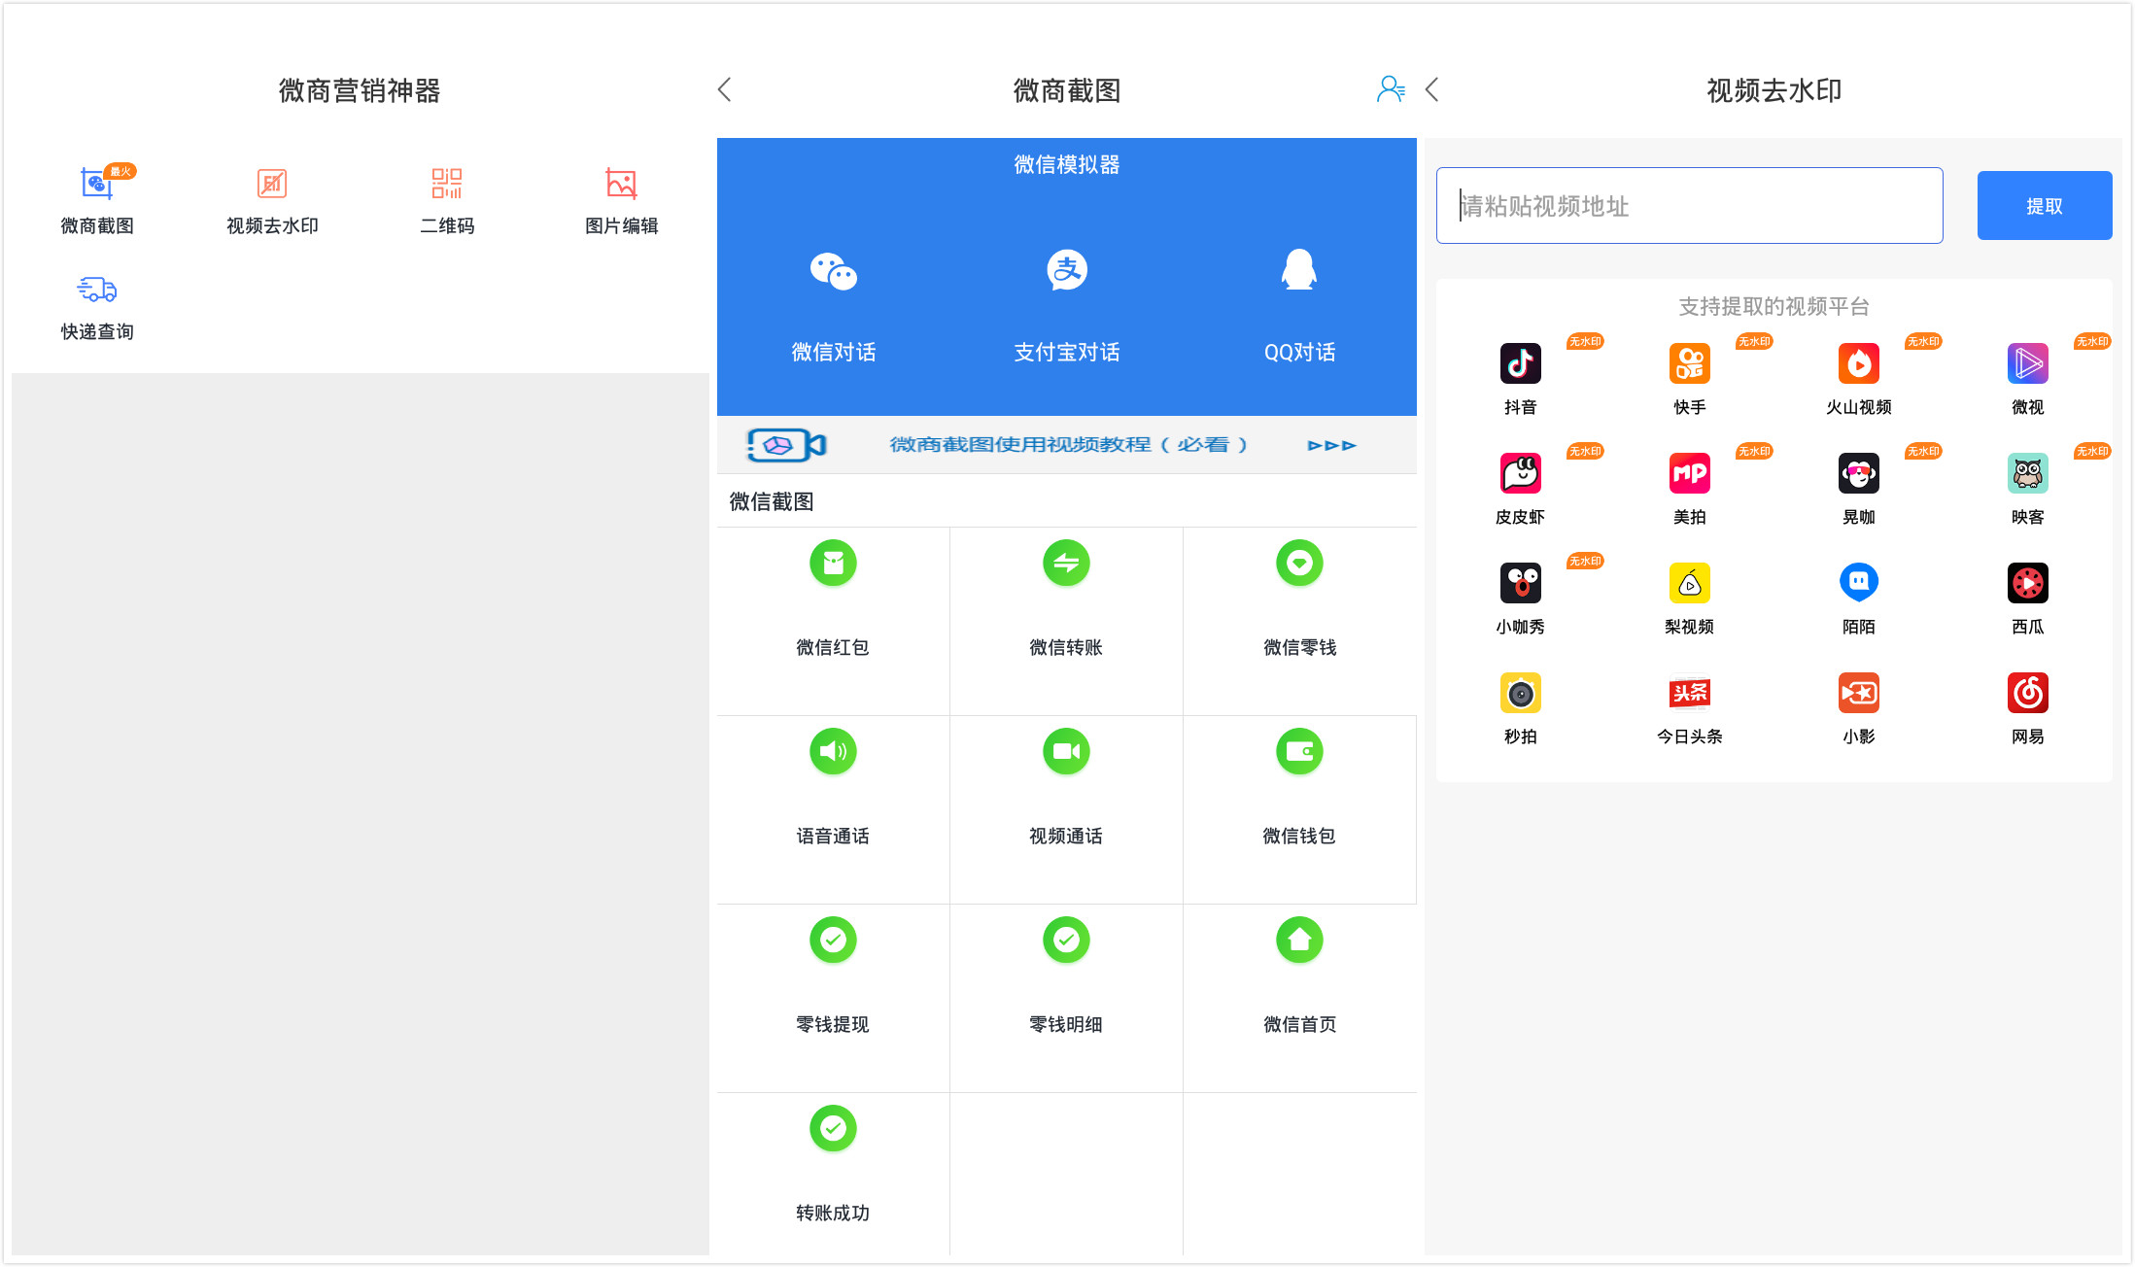The height and width of the screenshot is (1267, 2135).
Task: Click the 提取 button
Action: 2044,205
